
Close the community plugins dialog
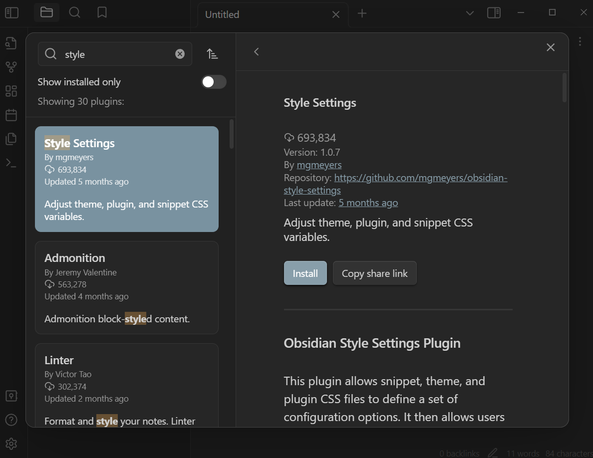coord(551,47)
